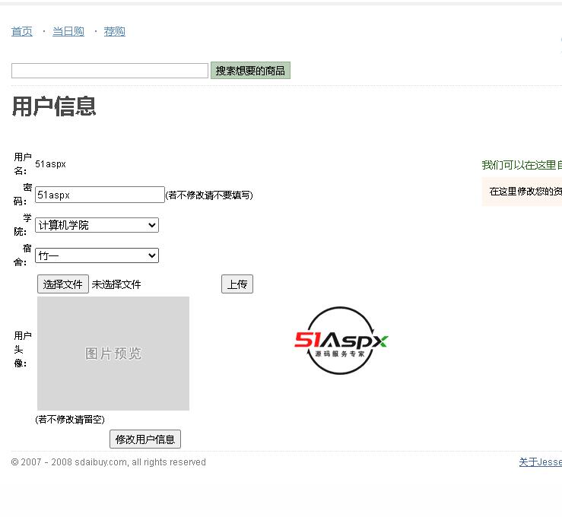
Task: Click the password field containing 51aspx
Action: [x=100, y=195]
